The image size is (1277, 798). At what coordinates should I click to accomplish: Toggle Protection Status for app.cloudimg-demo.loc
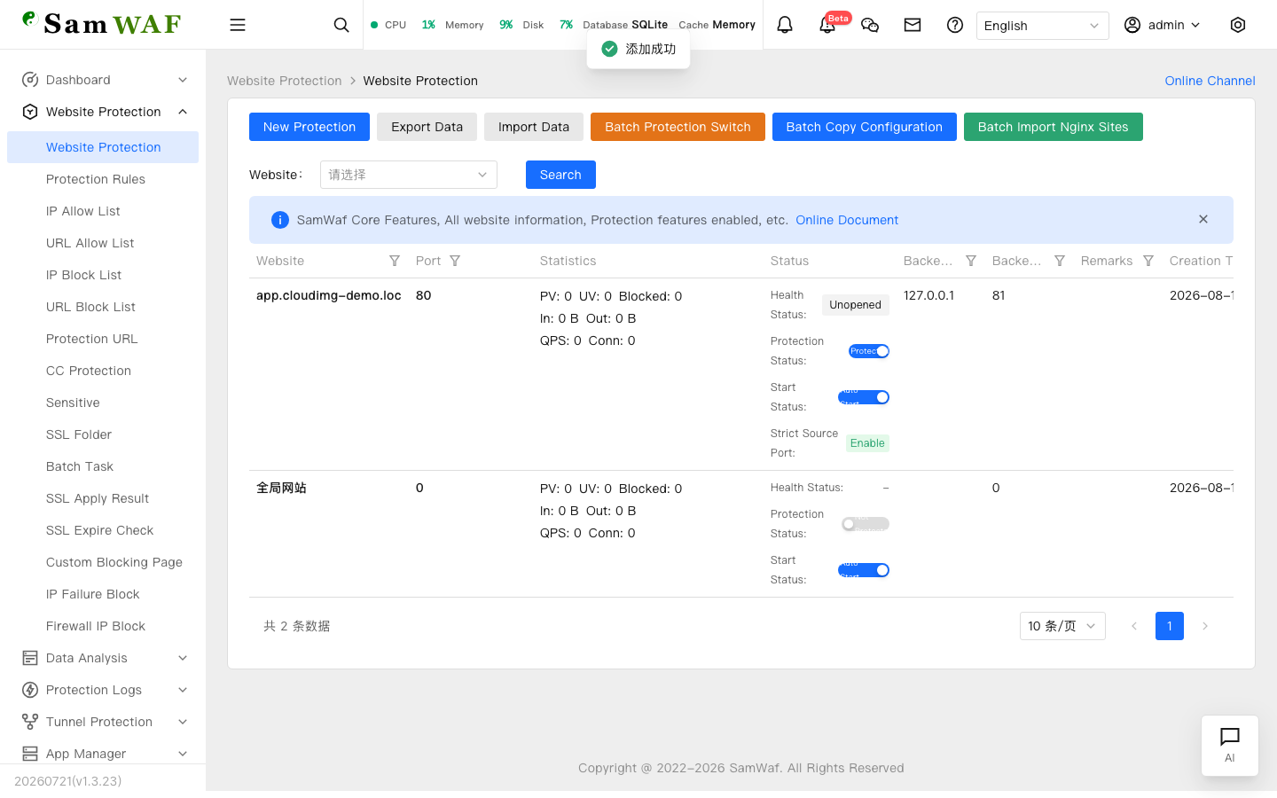869,351
